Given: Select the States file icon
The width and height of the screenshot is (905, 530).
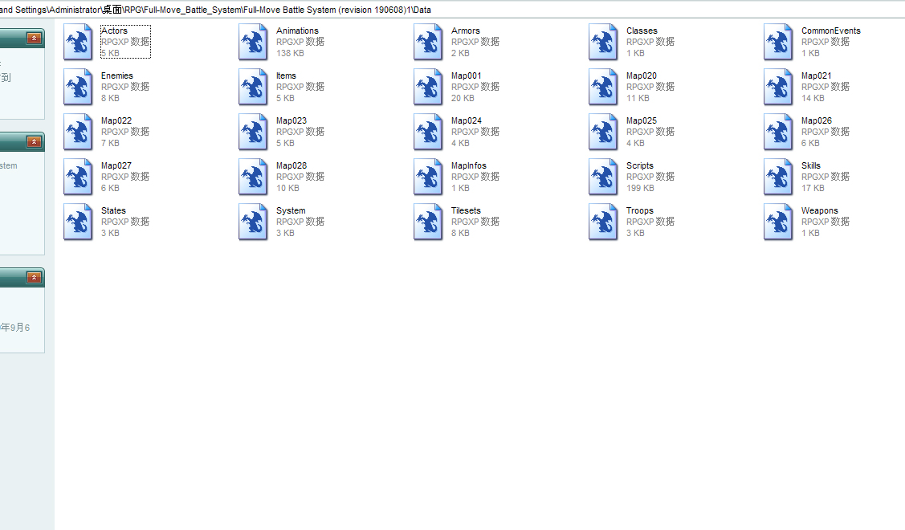Looking at the screenshot, I should [78, 222].
